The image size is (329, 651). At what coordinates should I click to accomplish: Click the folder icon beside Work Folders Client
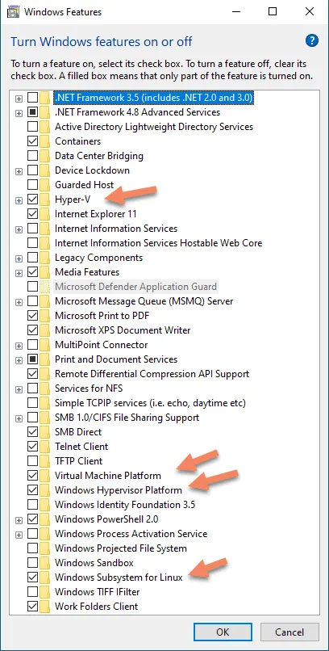pyautogui.click(x=45, y=606)
